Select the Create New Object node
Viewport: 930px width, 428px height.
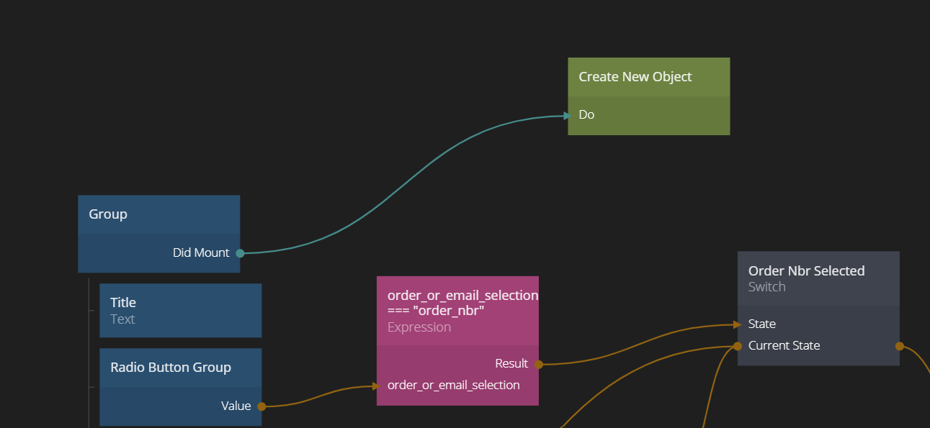635,77
